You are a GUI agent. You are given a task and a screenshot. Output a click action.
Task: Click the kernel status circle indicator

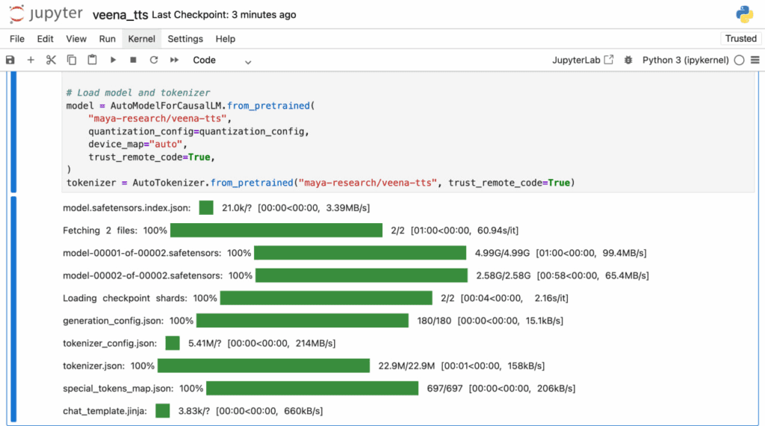(x=739, y=60)
